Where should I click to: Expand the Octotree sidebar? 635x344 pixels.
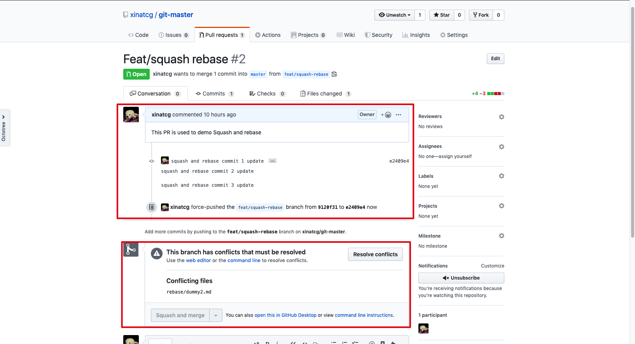point(4,128)
